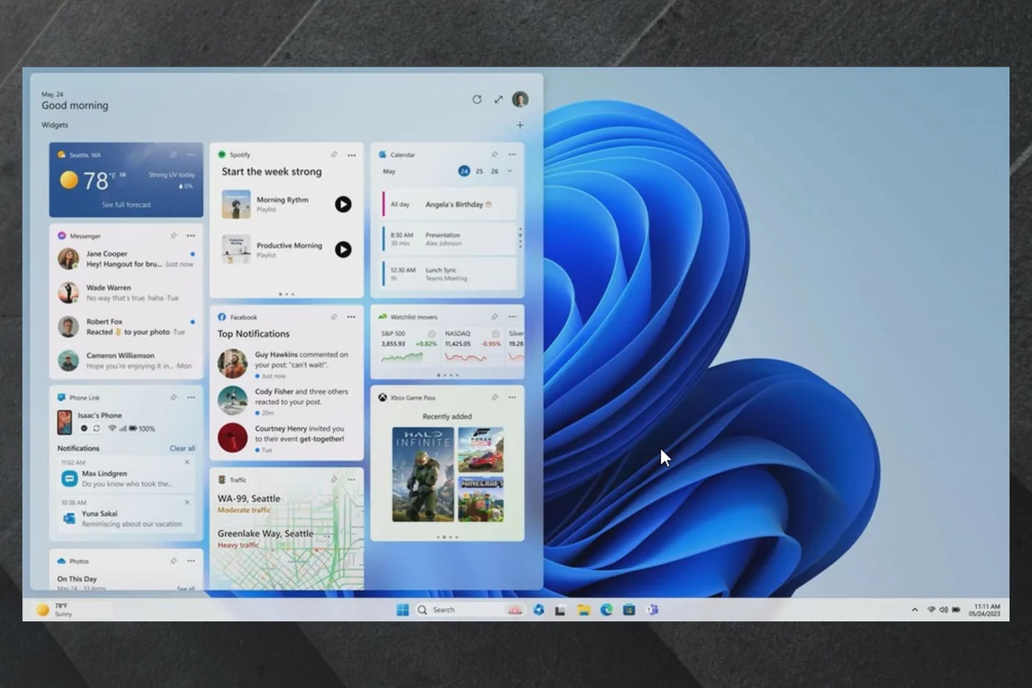The width and height of the screenshot is (1032, 688).
Task: Open the NASDAQ stock card
Action: 473,346
